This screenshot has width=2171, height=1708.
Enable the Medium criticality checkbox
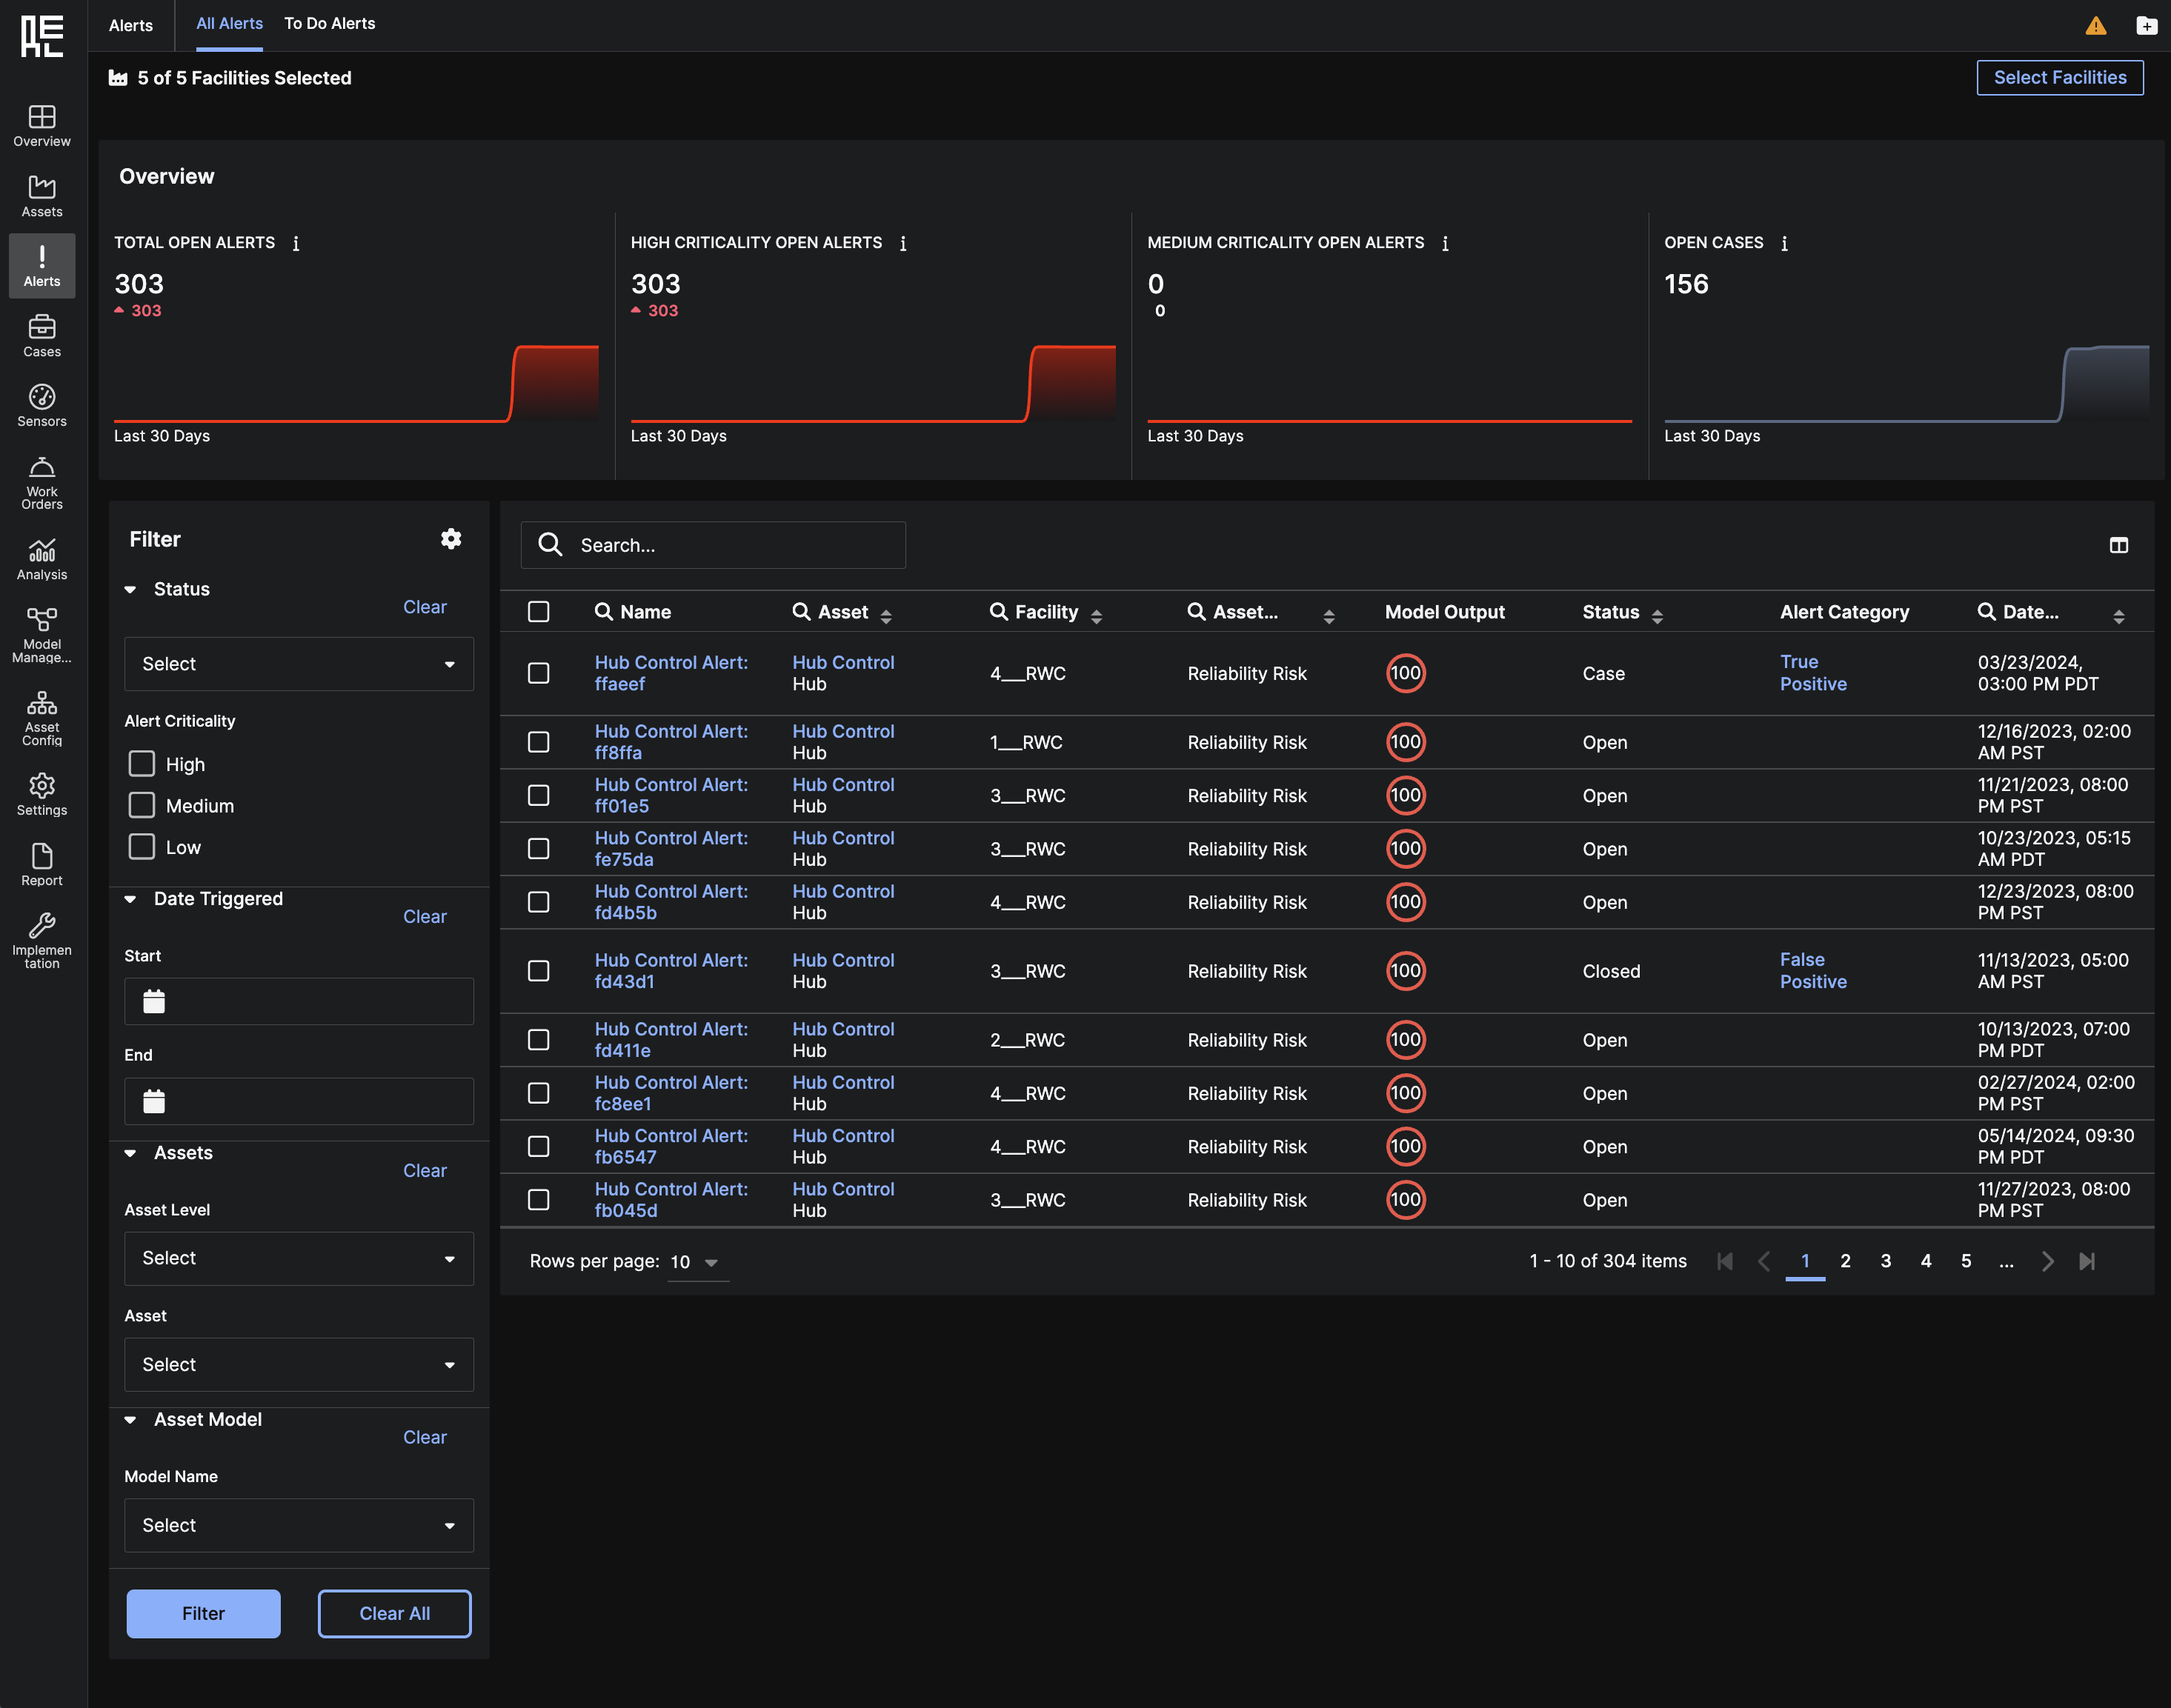click(x=142, y=805)
